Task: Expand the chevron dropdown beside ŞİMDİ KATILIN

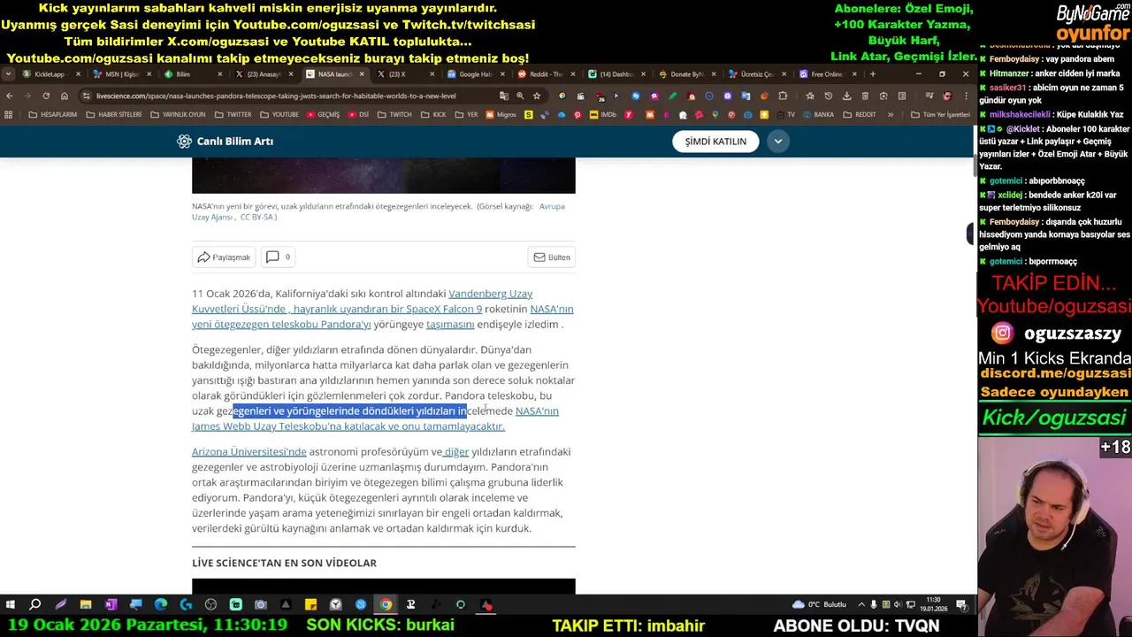Action: pyautogui.click(x=778, y=142)
